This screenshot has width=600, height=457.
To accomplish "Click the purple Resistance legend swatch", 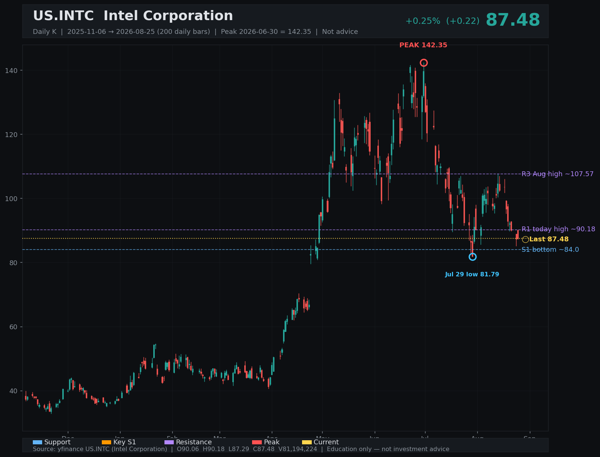I will [x=169, y=442].
